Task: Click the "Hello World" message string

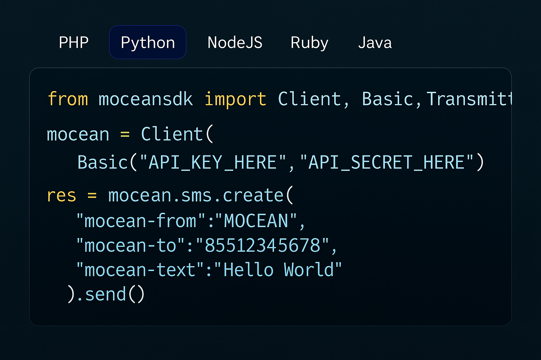Action: pos(278,270)
